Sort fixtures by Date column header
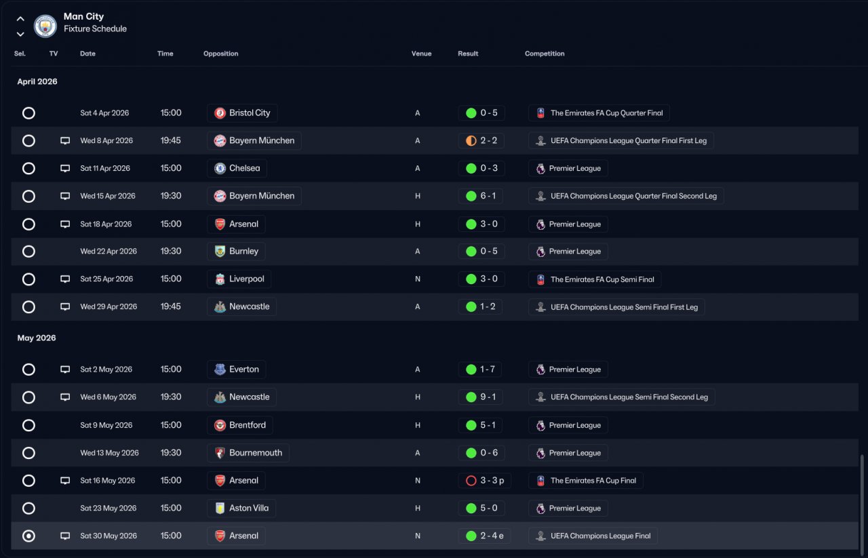 point(87,54)
